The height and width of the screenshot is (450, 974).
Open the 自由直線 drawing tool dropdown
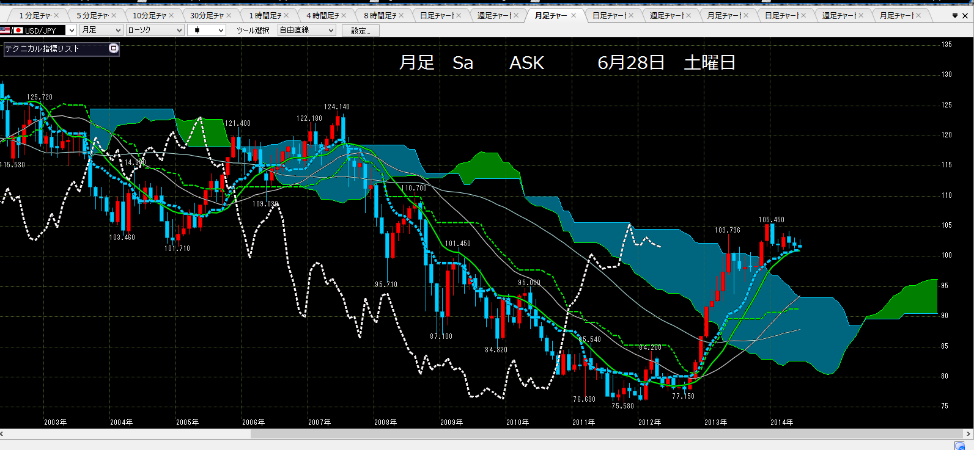tap(307, 30)
